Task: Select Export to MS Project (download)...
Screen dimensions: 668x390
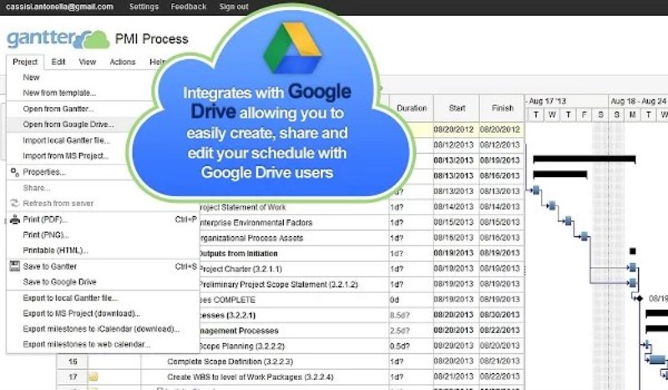Action: coord(82,313)
